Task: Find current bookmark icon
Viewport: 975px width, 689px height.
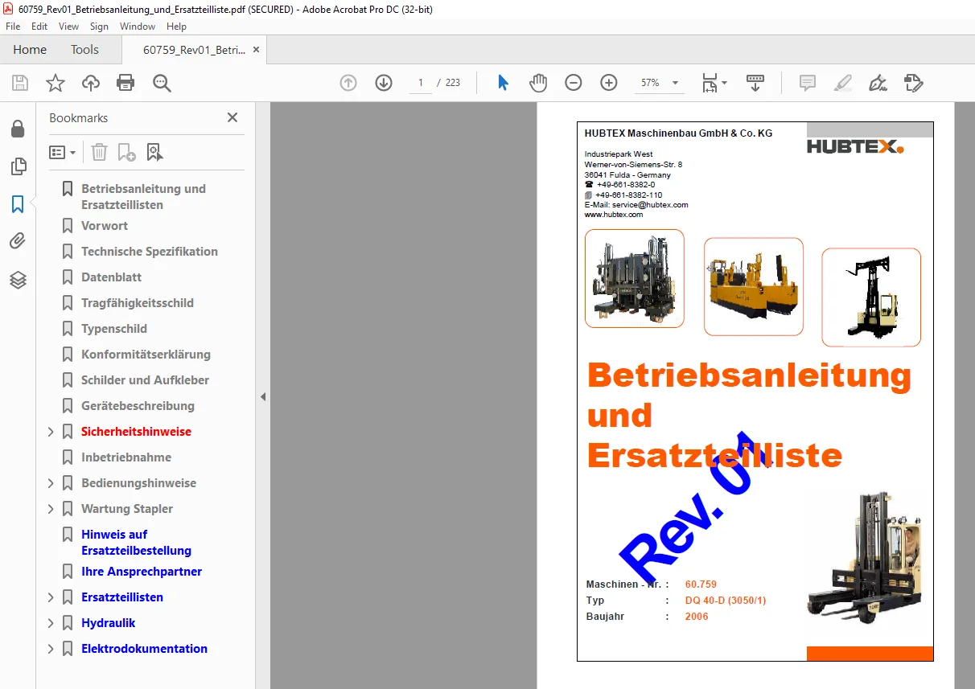Action: pyautogui.click(x=154, y=152)
